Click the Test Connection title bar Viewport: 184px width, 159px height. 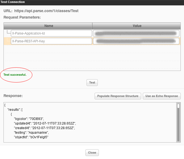(x=92, y=2)
